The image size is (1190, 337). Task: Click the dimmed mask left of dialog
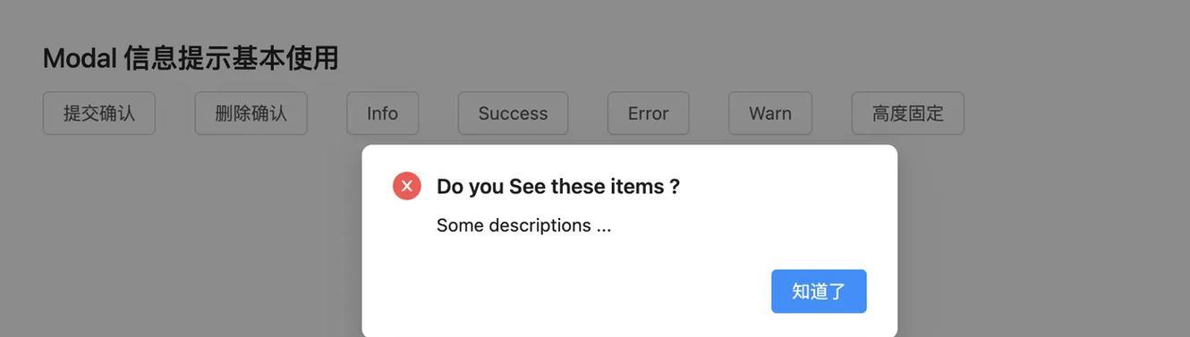pyautogui.click(x=179, y=241)
